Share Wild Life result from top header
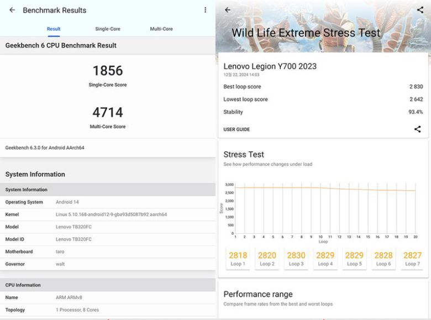This screenshot has height=320, width=431. [420, 10]
